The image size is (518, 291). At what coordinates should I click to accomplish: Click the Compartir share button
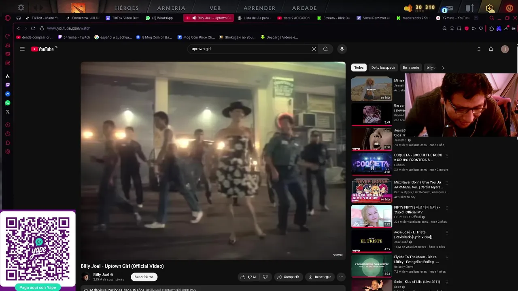pos(288,277)
